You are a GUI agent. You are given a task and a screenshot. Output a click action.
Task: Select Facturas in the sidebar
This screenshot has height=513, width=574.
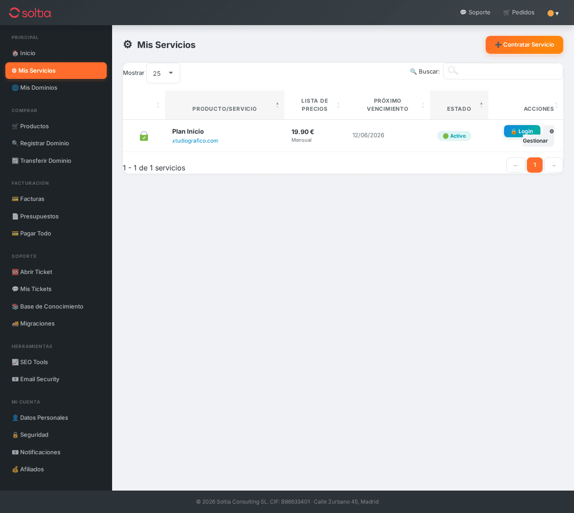[x=32, y=199]
